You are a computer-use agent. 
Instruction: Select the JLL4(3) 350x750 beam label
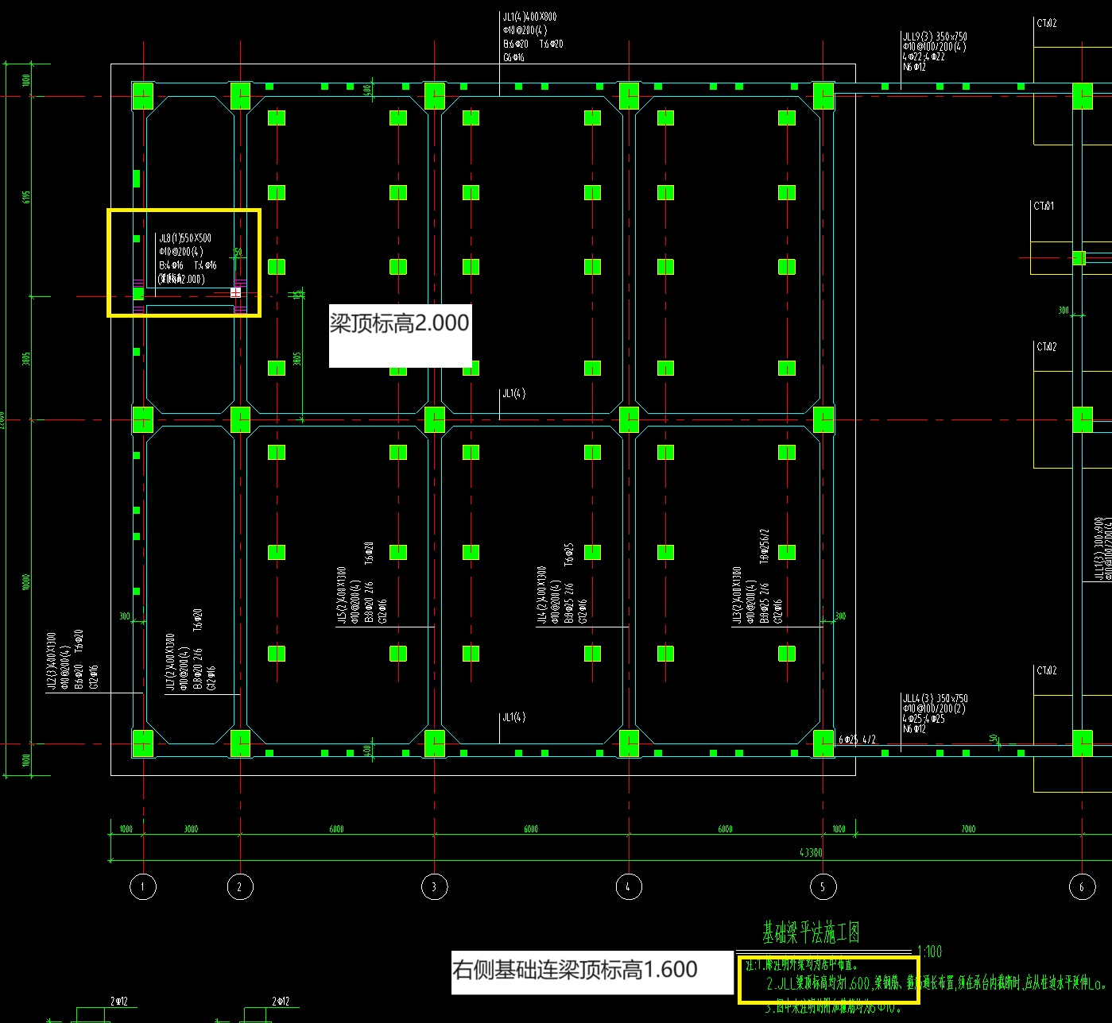click(x=935, y=699)
